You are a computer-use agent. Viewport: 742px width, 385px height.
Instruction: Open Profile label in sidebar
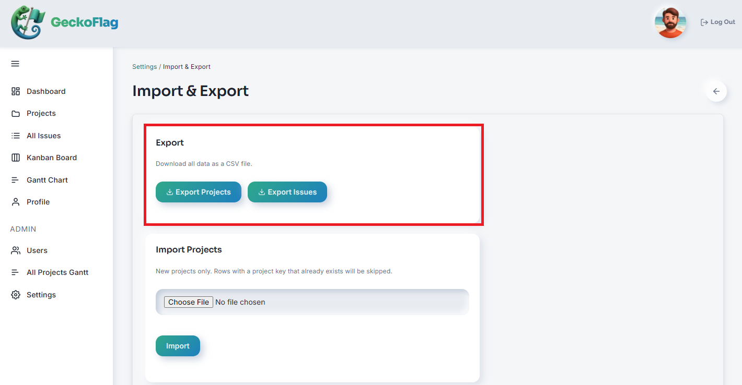coord(38,202)
